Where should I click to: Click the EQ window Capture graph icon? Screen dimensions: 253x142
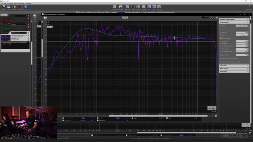pos(45,17)
